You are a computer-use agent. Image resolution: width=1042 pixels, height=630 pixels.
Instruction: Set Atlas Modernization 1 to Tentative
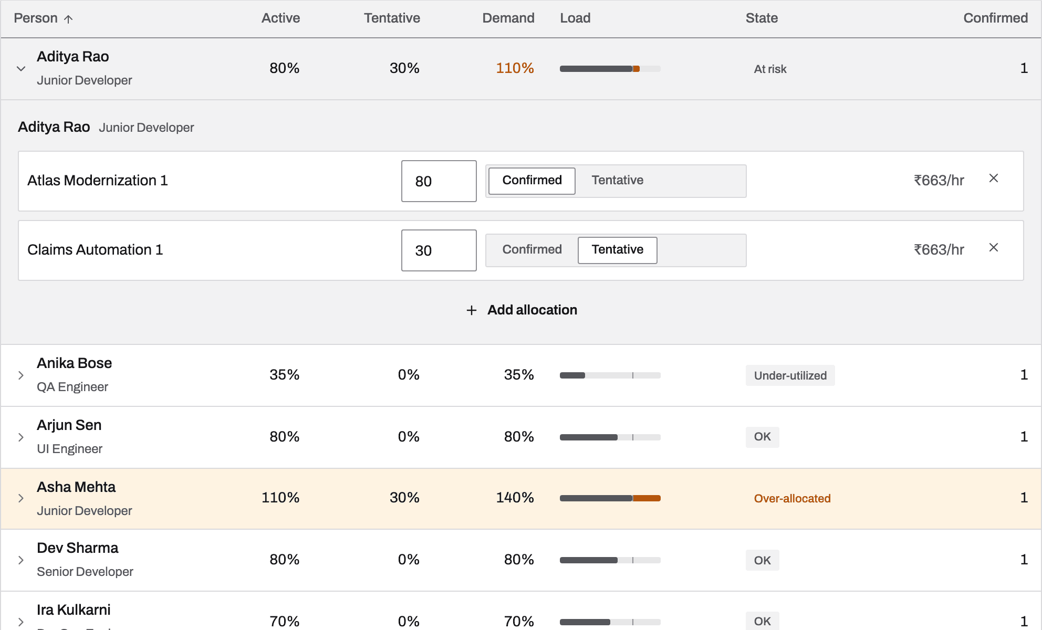click(618, 181)
